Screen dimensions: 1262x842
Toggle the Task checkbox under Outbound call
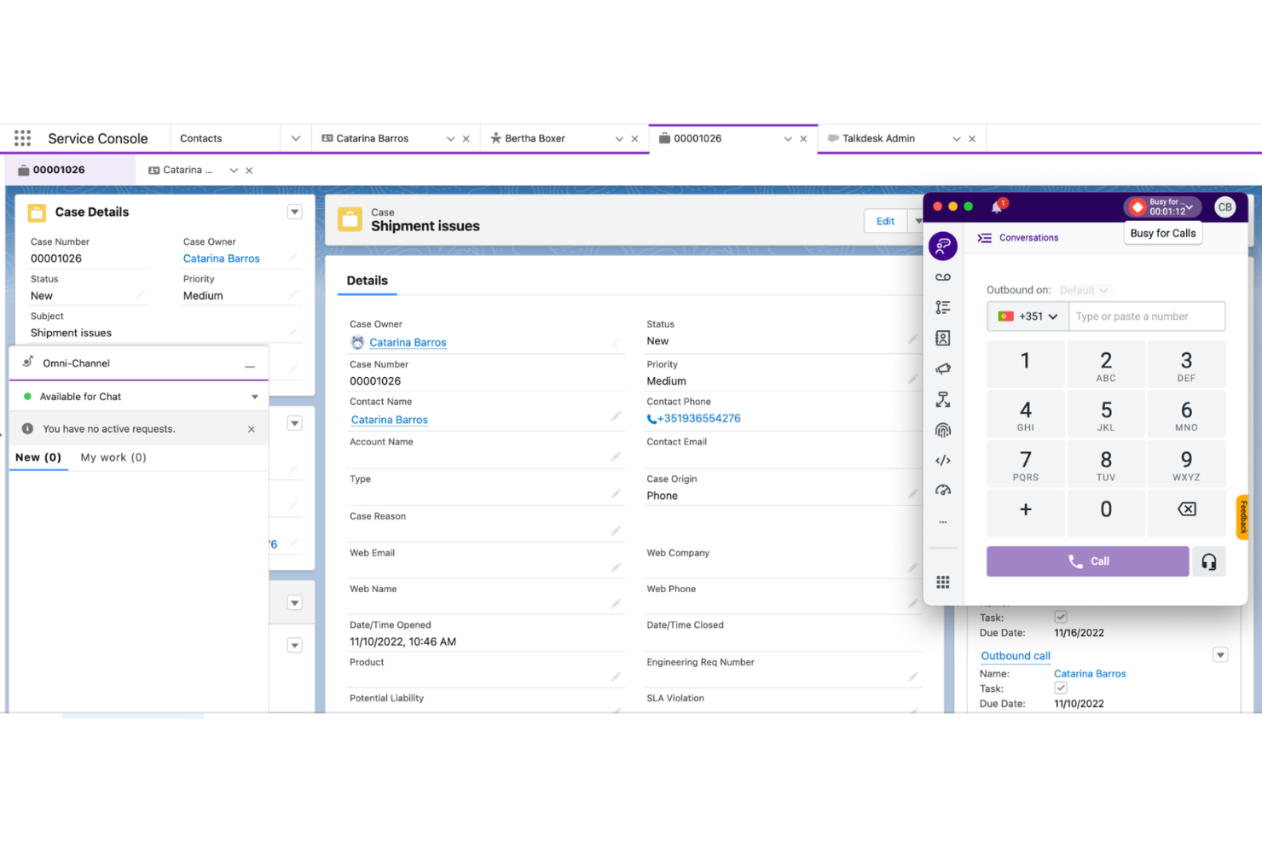click(1061, 688)
